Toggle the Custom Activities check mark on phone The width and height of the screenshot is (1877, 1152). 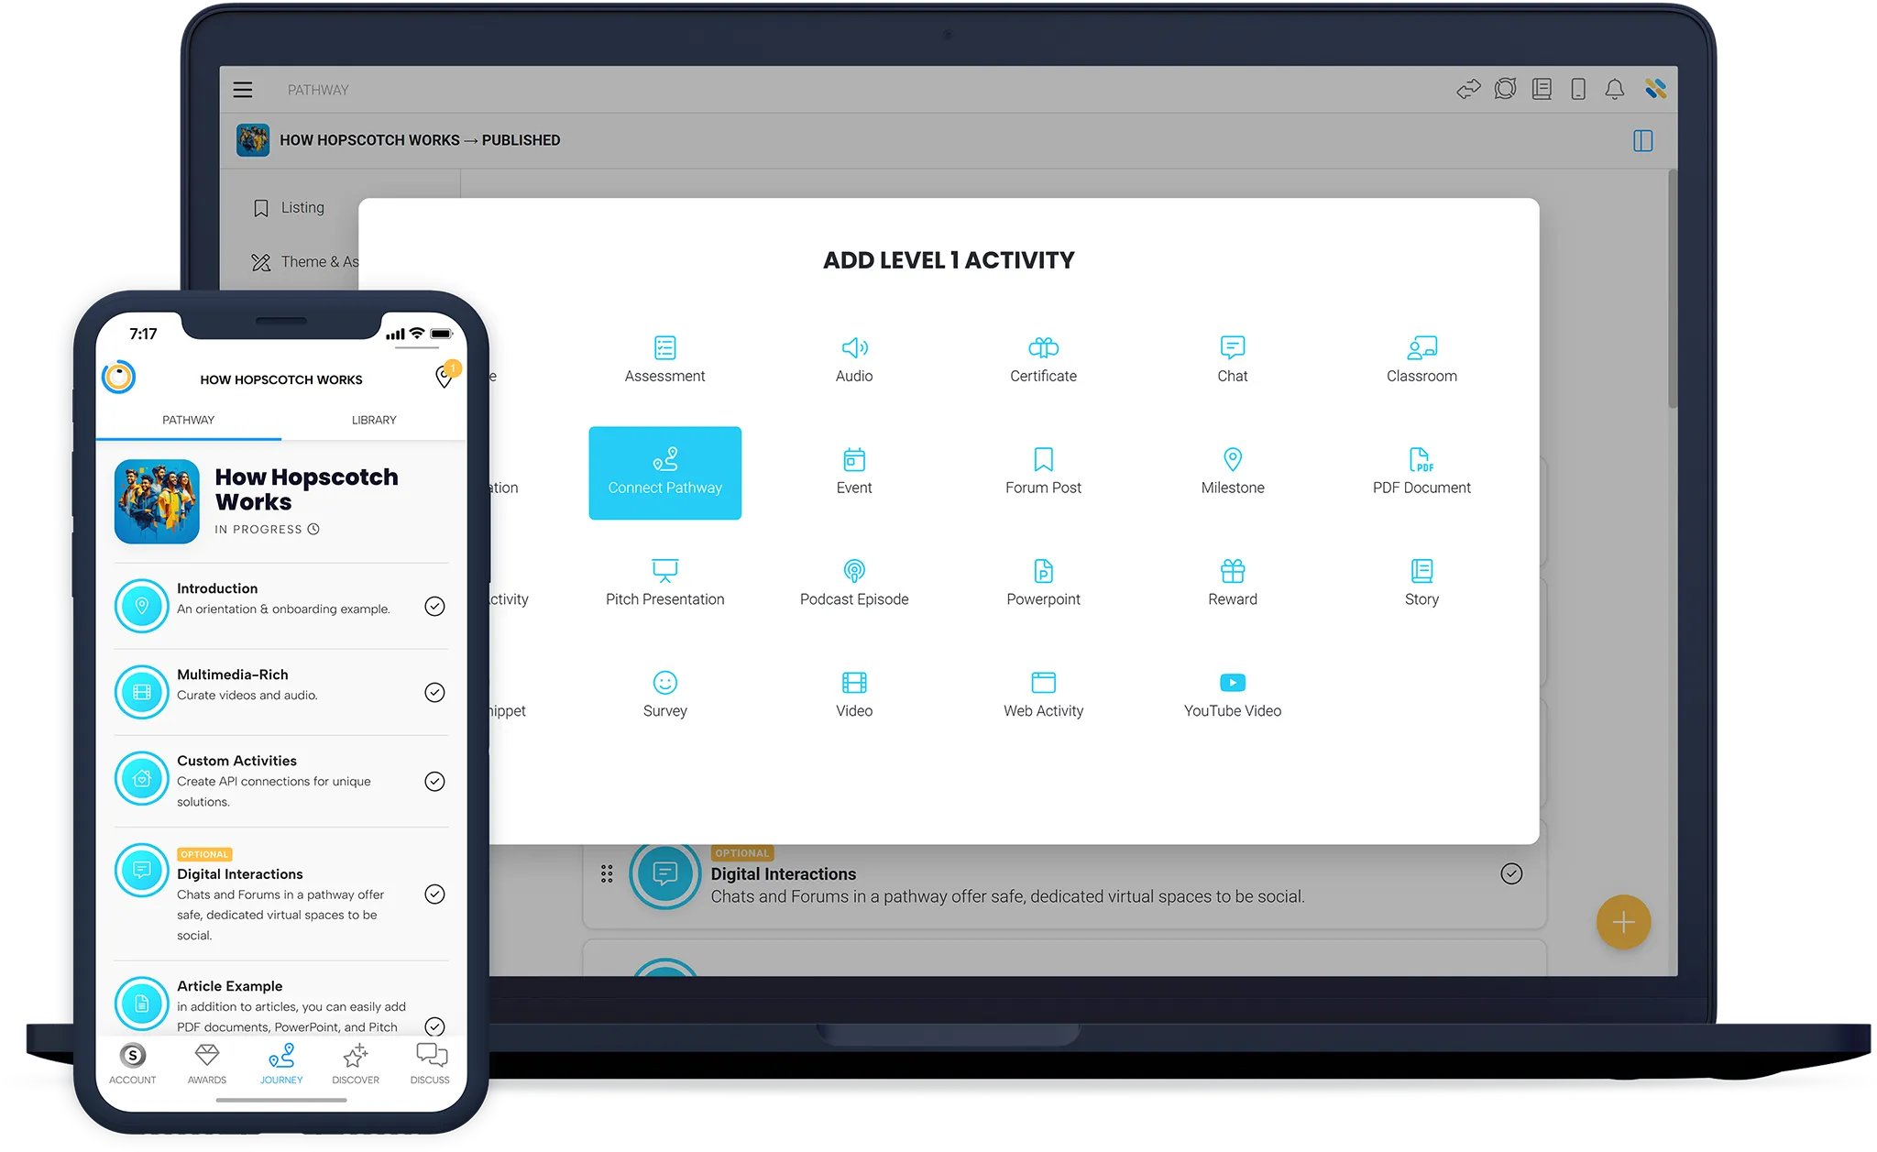tap(434, 781)
